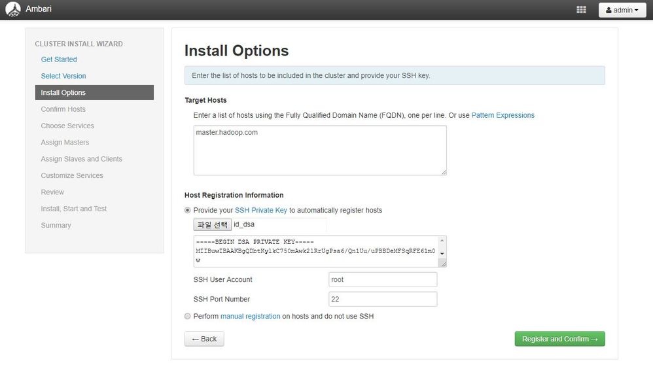653x367 pixels.
Task: Open the manual registration link
Action: click(250, 317)
